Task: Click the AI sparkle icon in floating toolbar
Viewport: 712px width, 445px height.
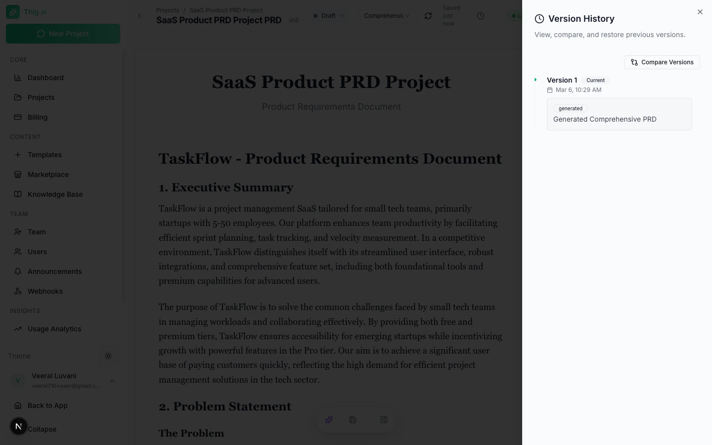Action: tap(329, 420)
